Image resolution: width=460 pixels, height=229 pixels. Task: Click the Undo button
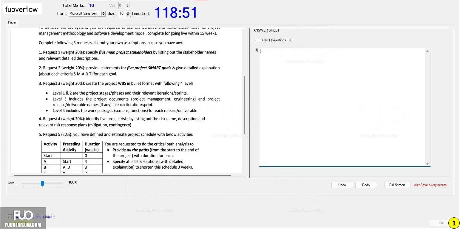pos(342,185)
